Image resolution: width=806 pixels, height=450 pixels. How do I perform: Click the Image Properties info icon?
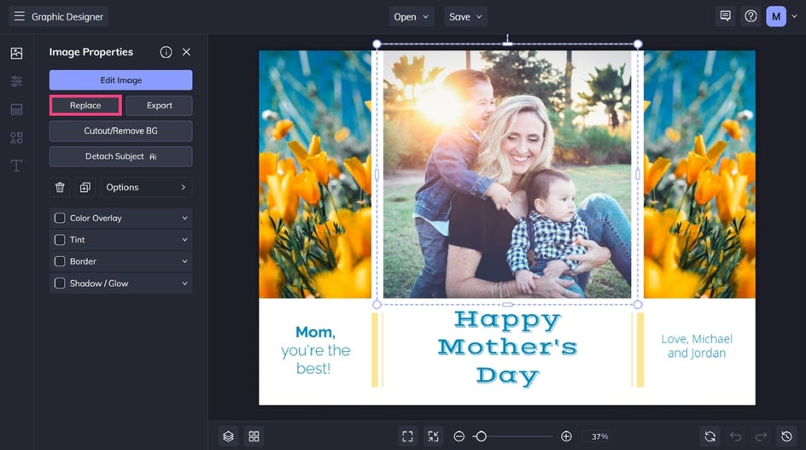(166, 52)
